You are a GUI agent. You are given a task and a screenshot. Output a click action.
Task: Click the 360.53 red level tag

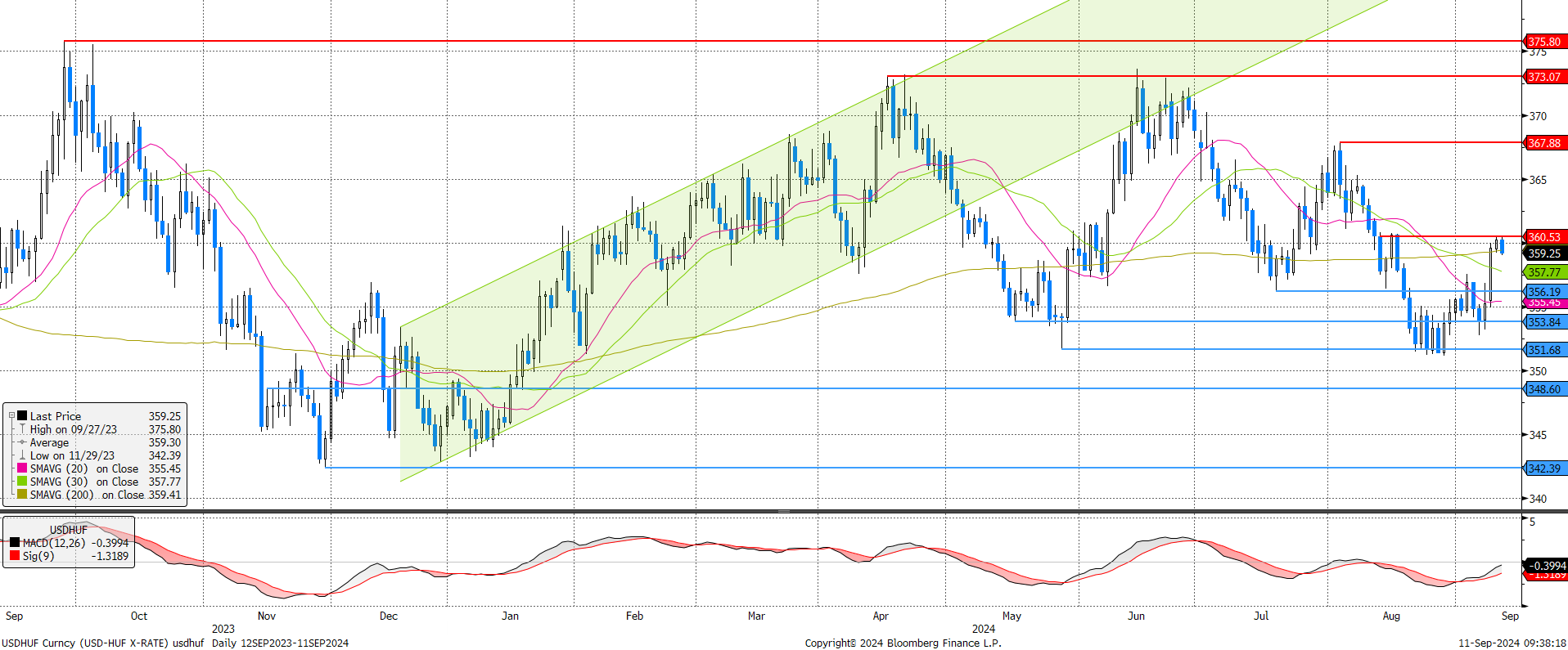click(x=1544, y=237)
